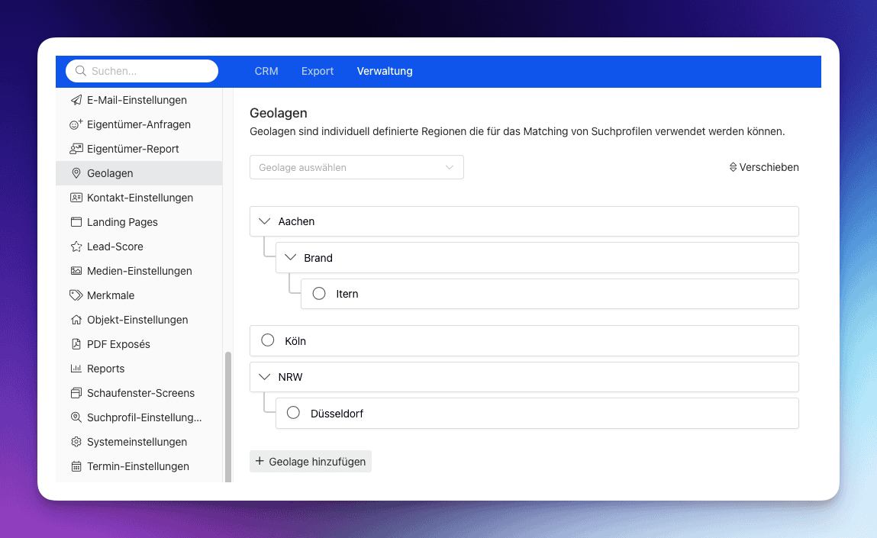Select the Düsseldorf radio circle
The width and height of the screenshot is (877, 538).
[x=293, y=413]
